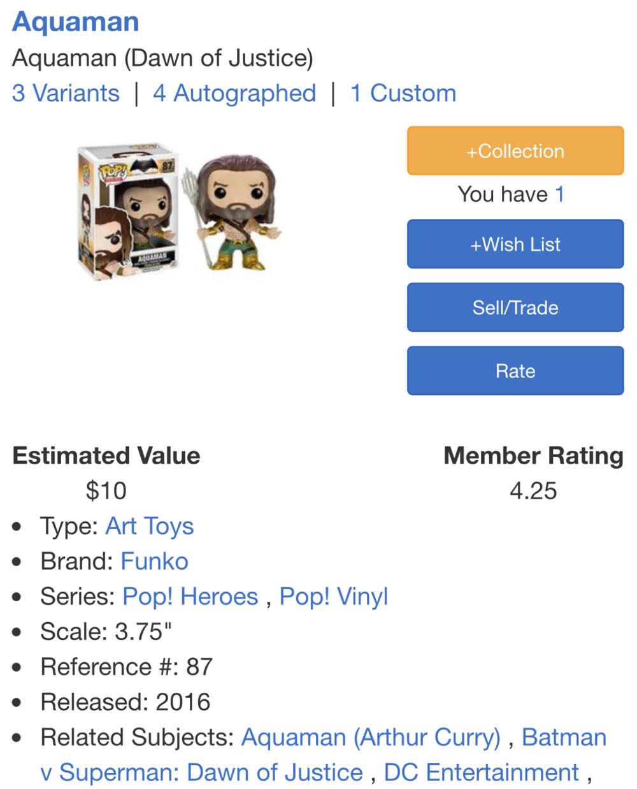Open the Aquaman item title link

(x=75, y=22)
